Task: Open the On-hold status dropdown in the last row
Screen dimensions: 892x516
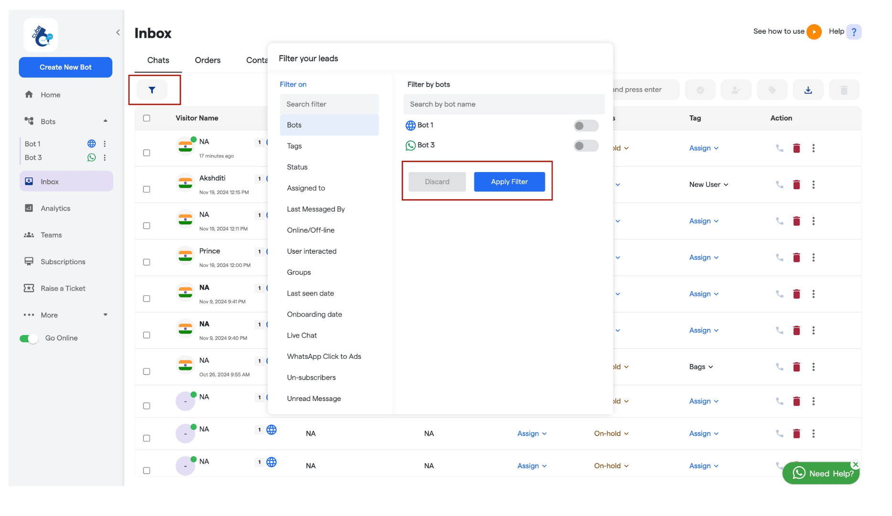Action: pos(611,466)
